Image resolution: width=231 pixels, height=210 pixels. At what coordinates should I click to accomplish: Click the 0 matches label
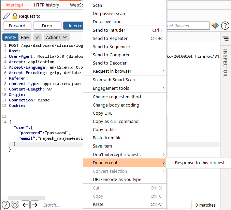pyautogui.click(x=205, y=205)
